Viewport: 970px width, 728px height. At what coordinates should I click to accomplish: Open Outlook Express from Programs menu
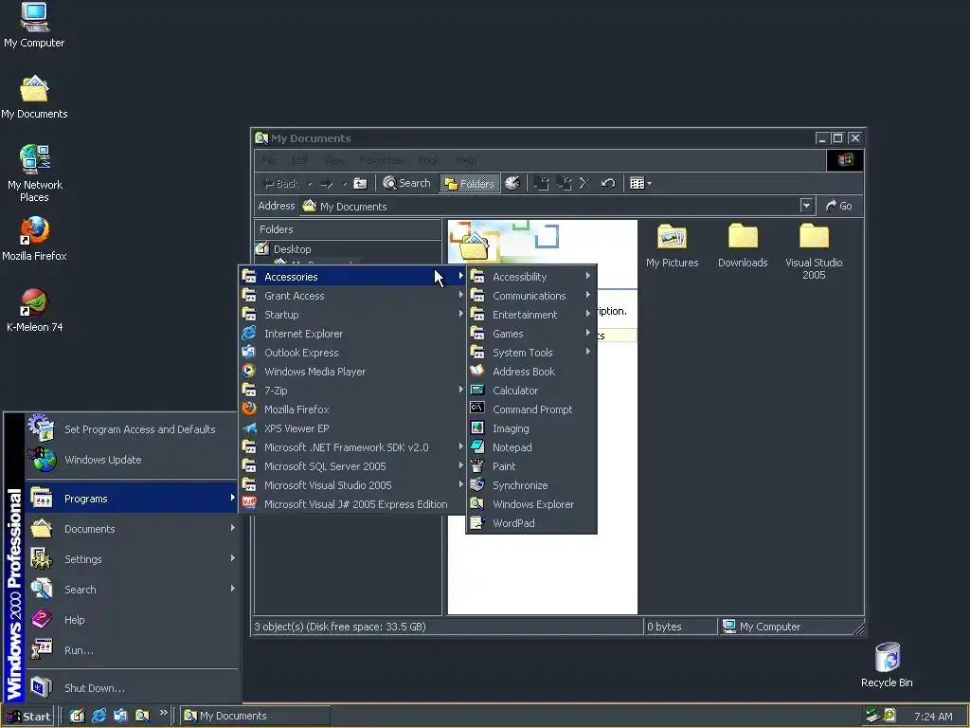click(x=352, y=353)
